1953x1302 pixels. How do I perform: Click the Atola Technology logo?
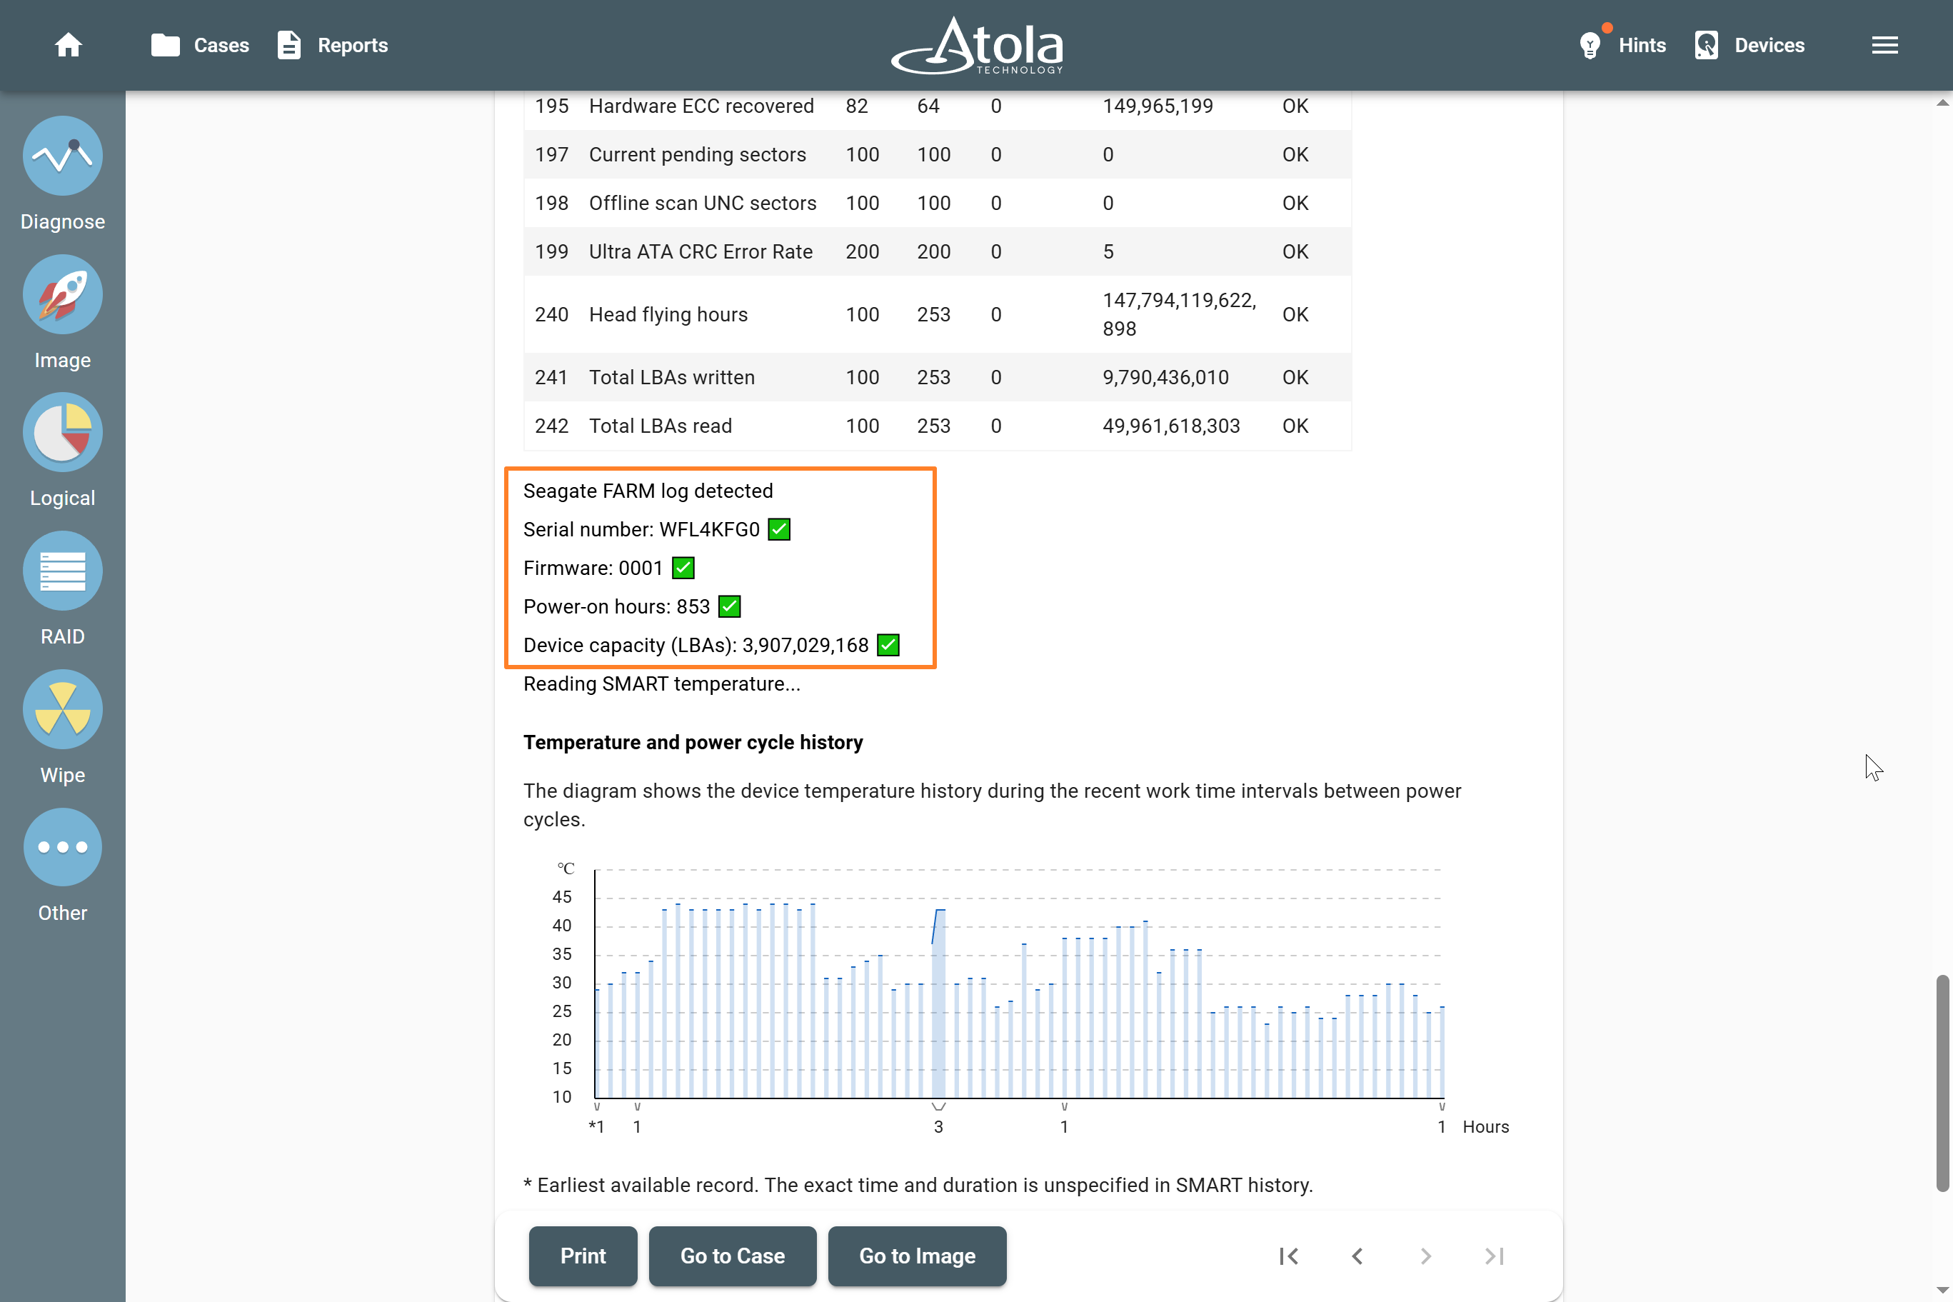click(977, 45)
